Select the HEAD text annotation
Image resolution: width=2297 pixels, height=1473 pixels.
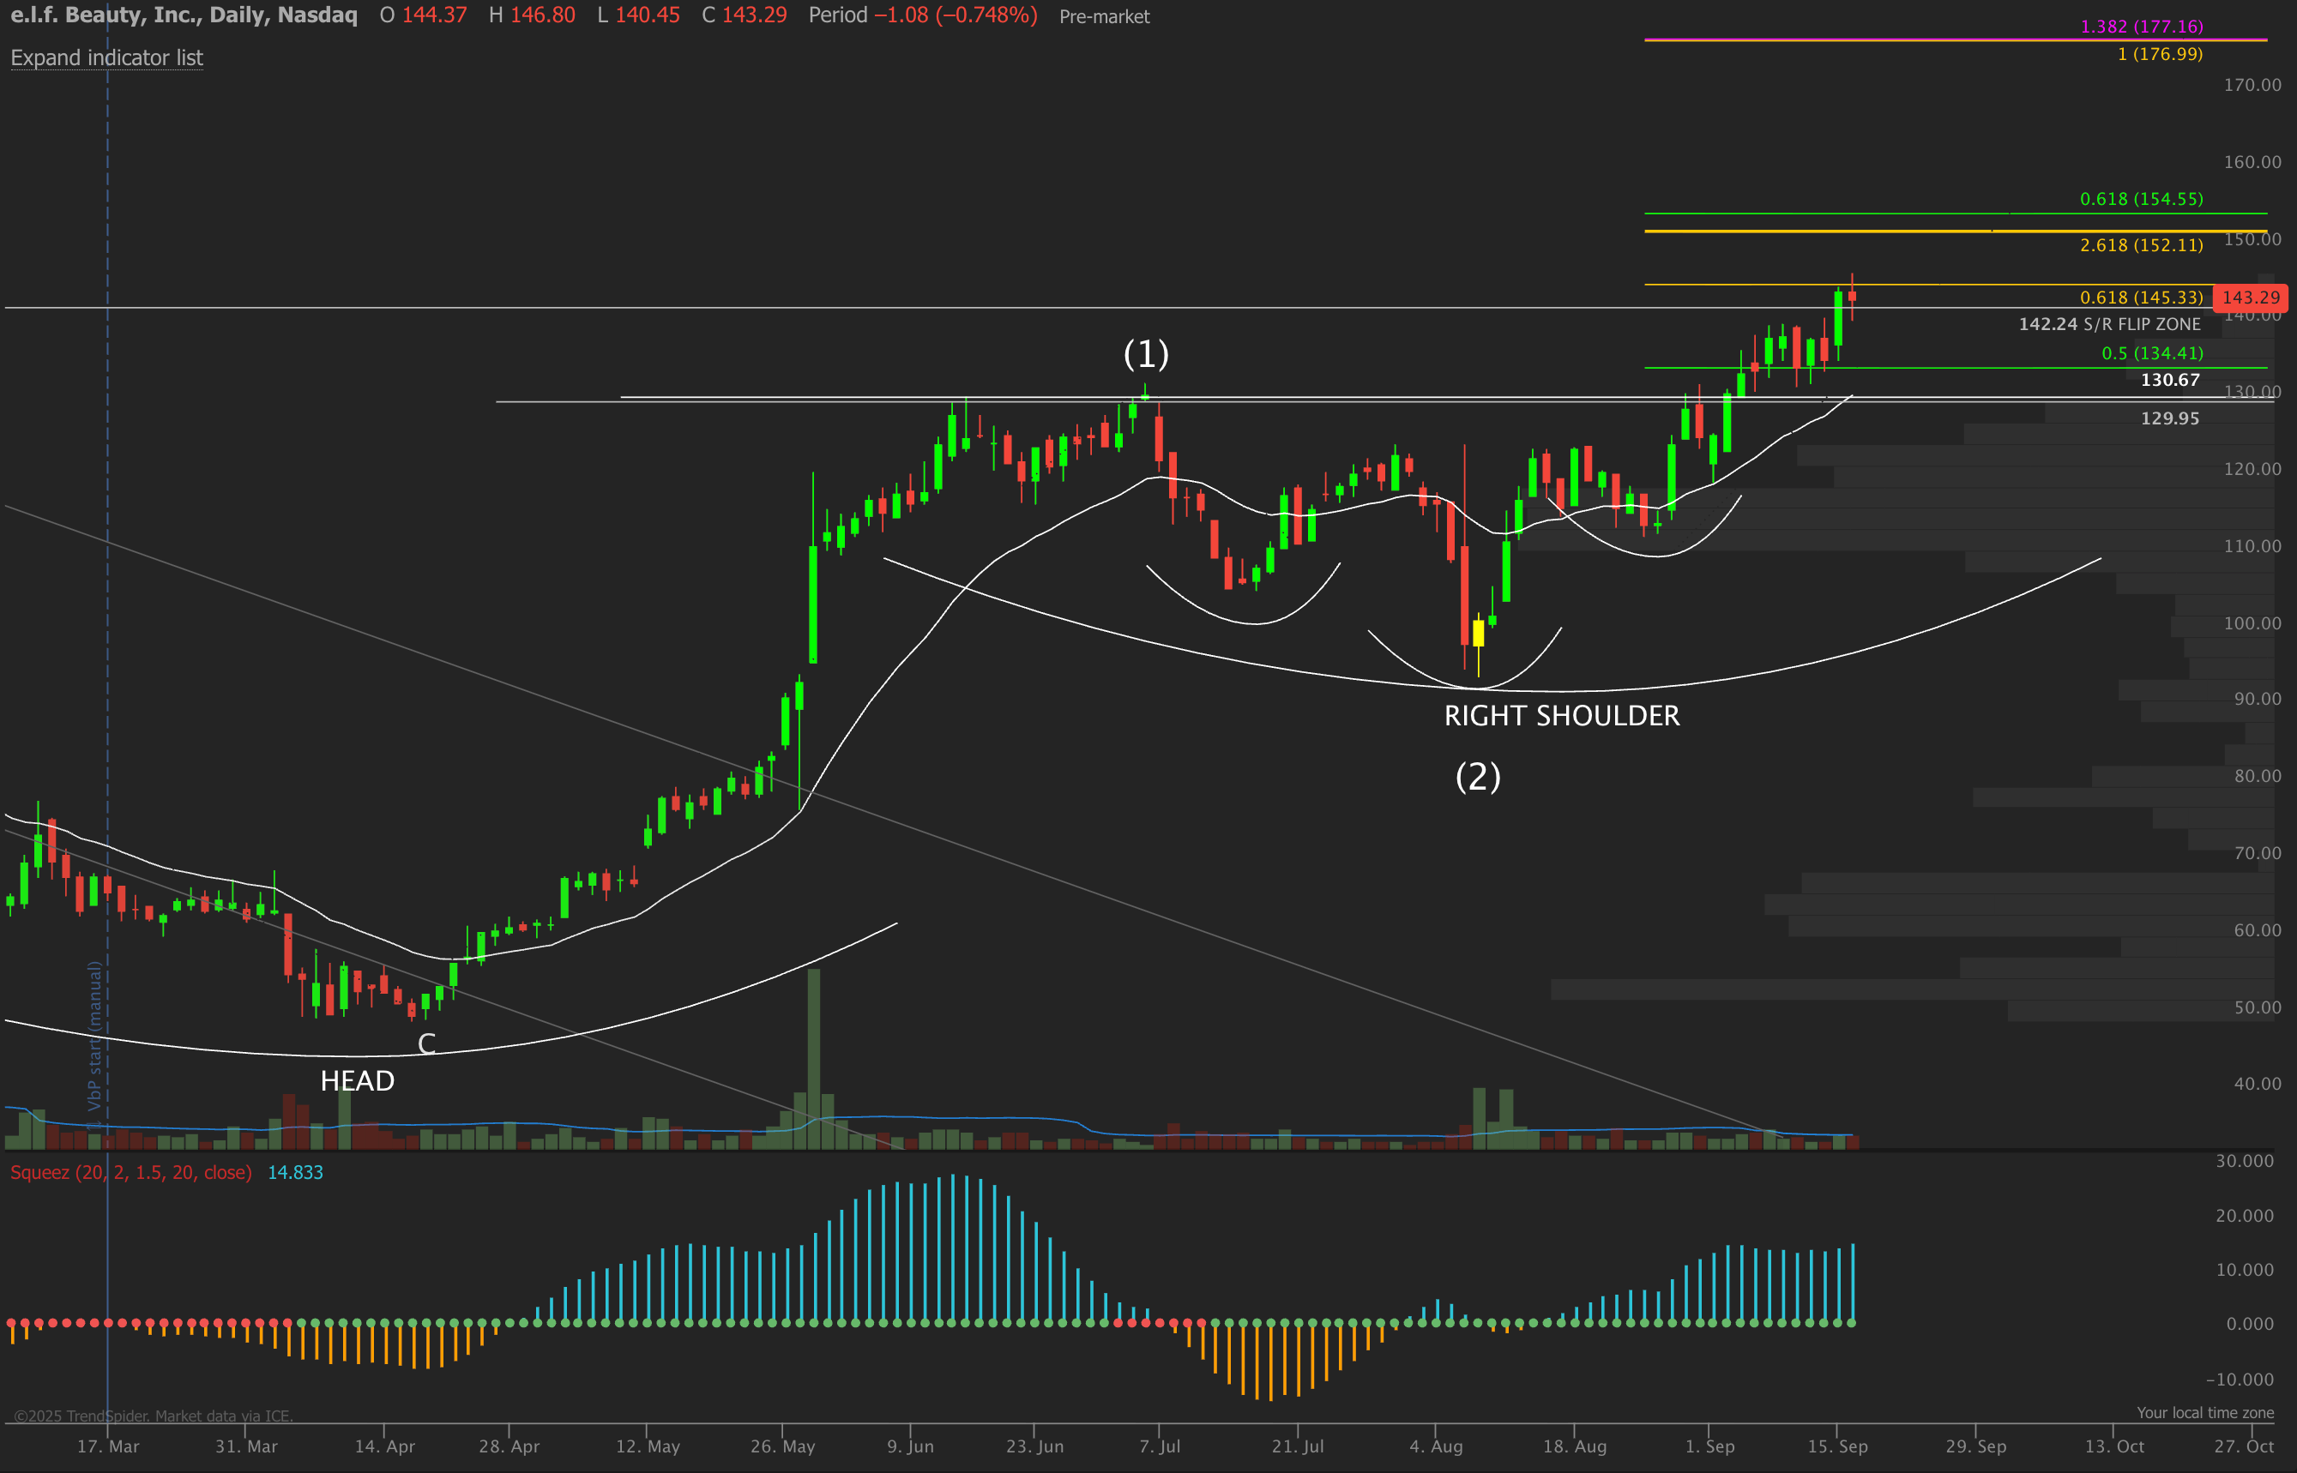point(357,1081)
